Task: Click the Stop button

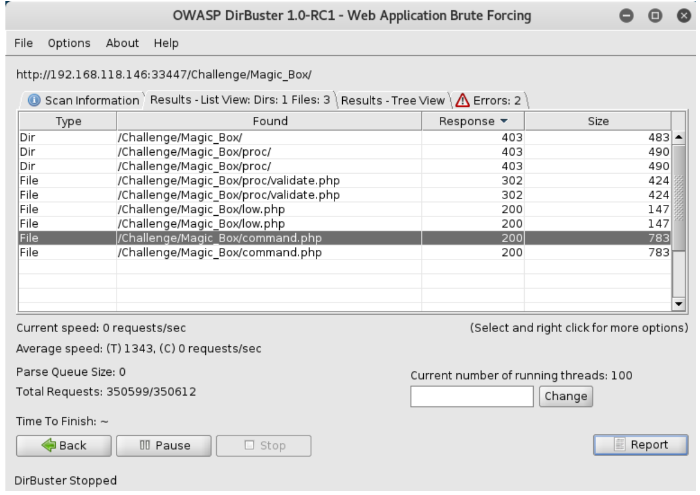Action: 264,445
